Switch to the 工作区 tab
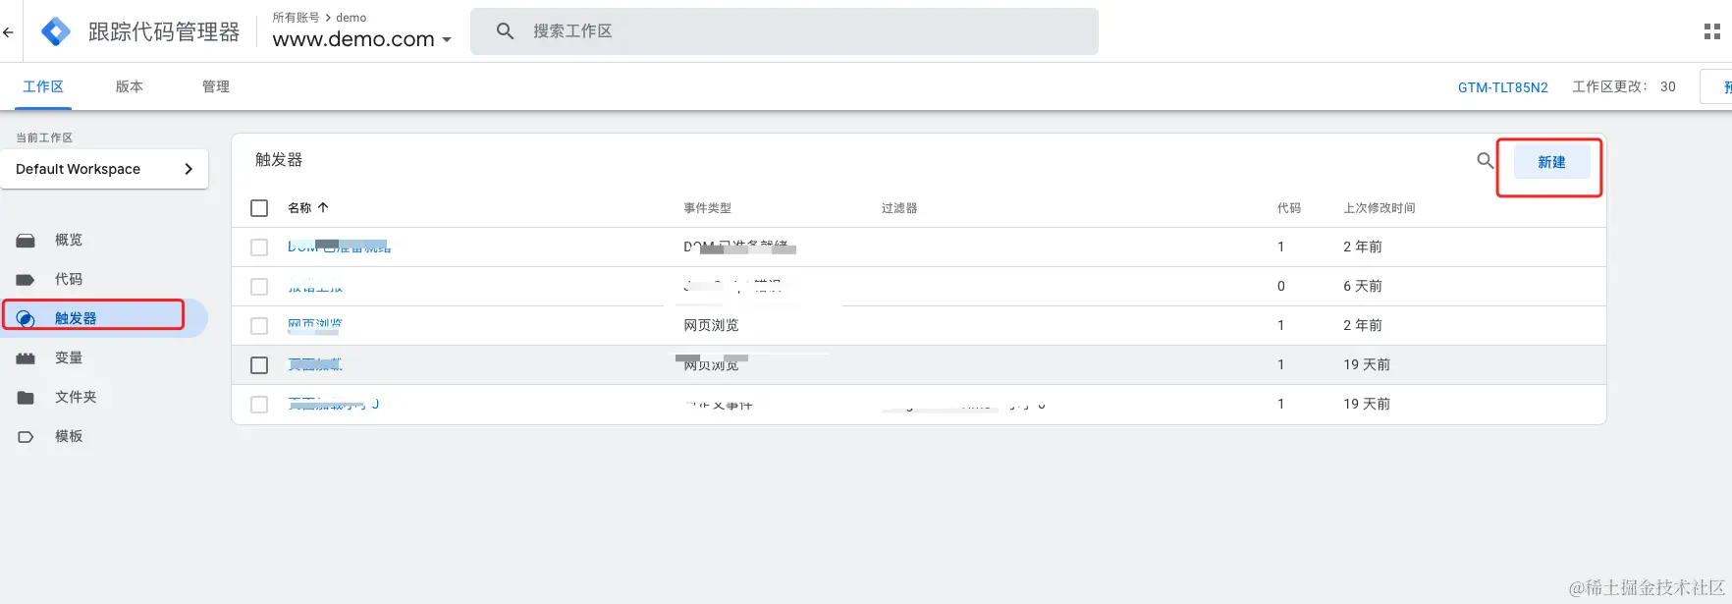The height and width of the screenshot is (604, 1732). [x=43, y=86]
